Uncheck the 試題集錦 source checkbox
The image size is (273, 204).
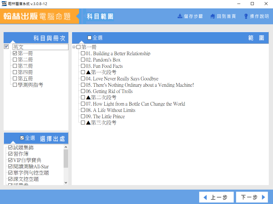pos(10,148)
